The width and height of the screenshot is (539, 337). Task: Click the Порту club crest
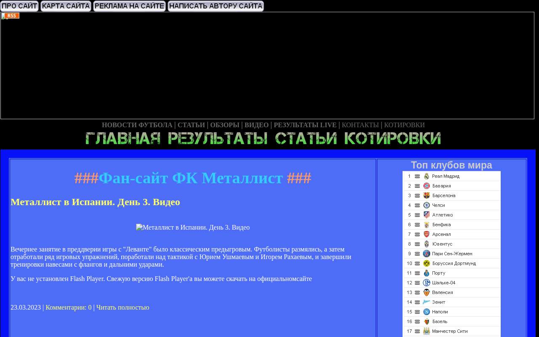pos(427,273)
